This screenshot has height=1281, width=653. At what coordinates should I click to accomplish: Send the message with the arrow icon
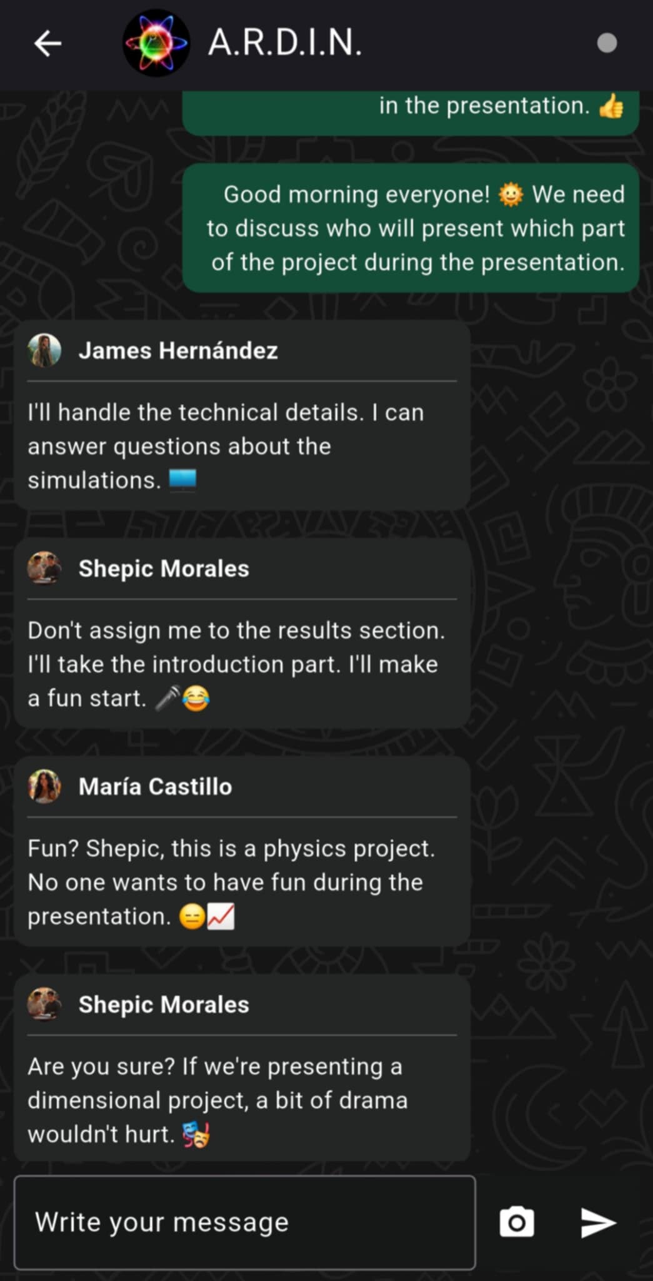[598, 1222]
